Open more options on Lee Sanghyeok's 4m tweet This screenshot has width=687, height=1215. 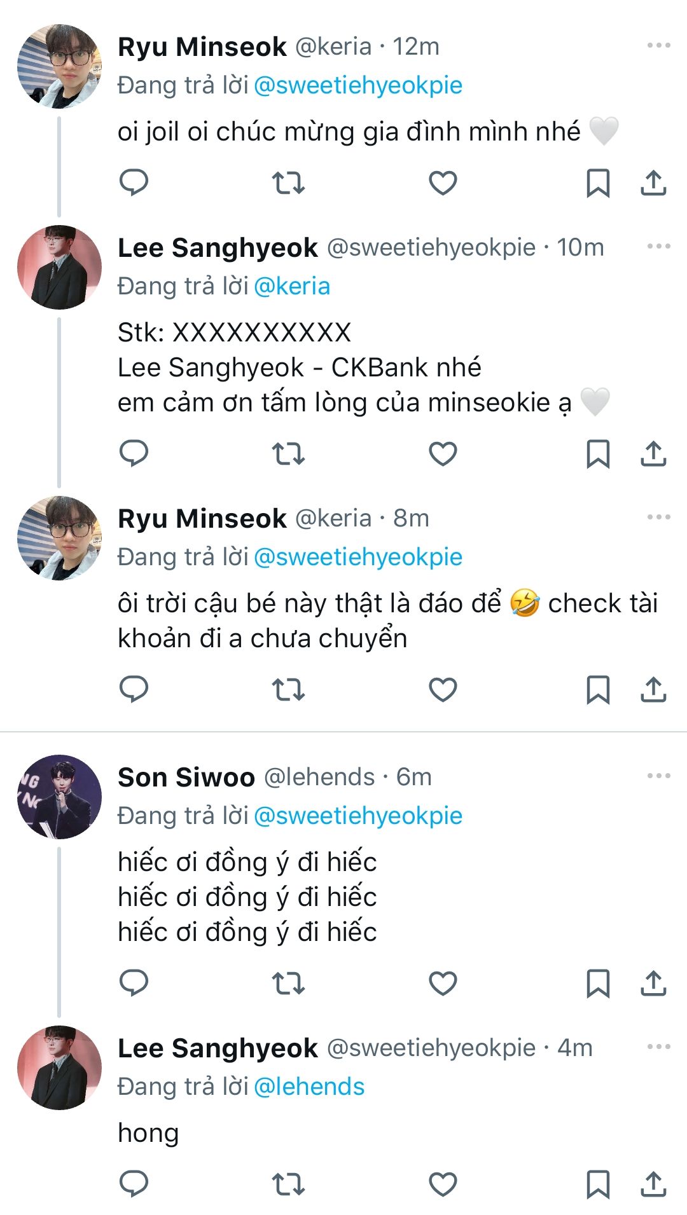click(x=658, y=1047)
